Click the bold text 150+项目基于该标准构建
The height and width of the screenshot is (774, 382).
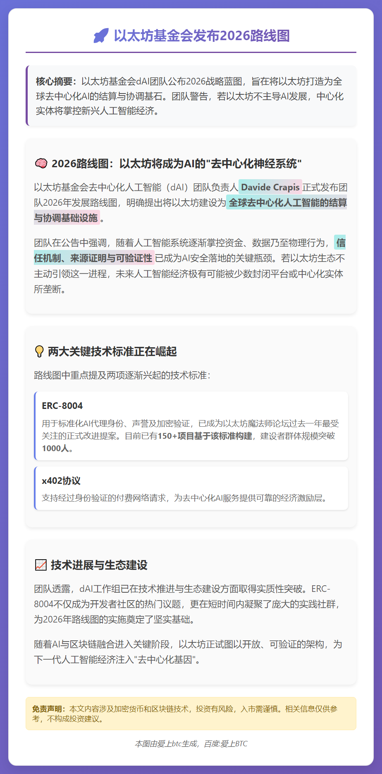tap(205, 436)
